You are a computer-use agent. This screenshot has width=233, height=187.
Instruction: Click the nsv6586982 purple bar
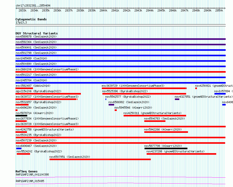111,105
